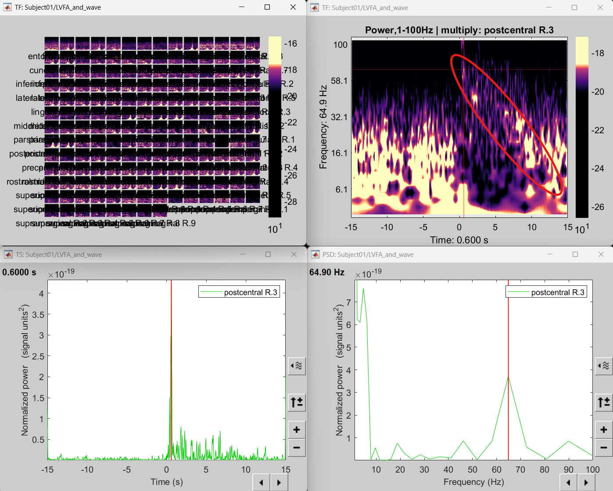Click right arrow below Frequency (Hz) axis

[586, 483]
